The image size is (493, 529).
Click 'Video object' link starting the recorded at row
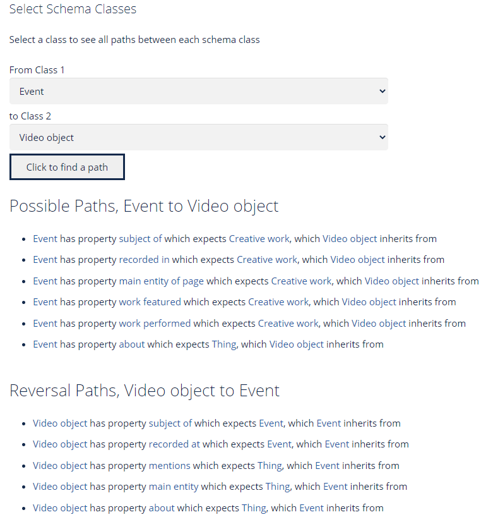coord(60,444)
